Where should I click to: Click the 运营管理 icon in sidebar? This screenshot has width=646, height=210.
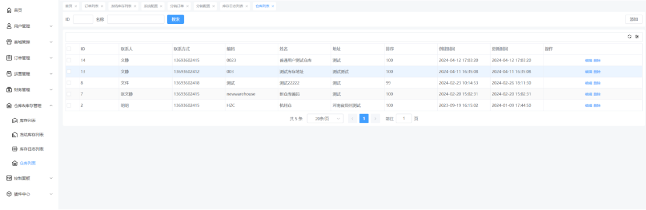[x=9, y=73]
